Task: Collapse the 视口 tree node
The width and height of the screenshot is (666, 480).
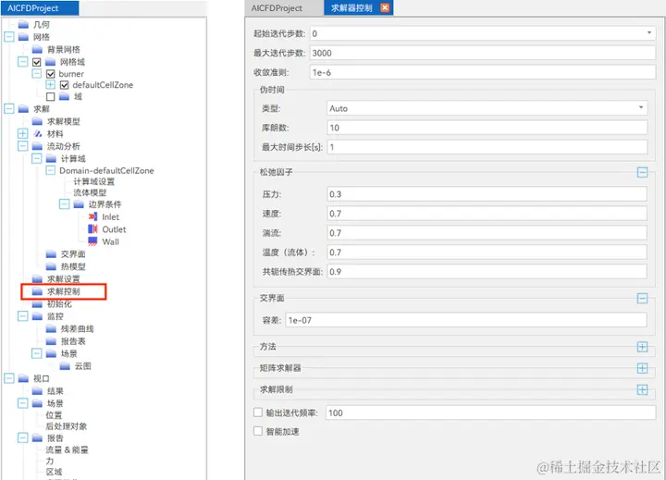Action: coord(9,378)
